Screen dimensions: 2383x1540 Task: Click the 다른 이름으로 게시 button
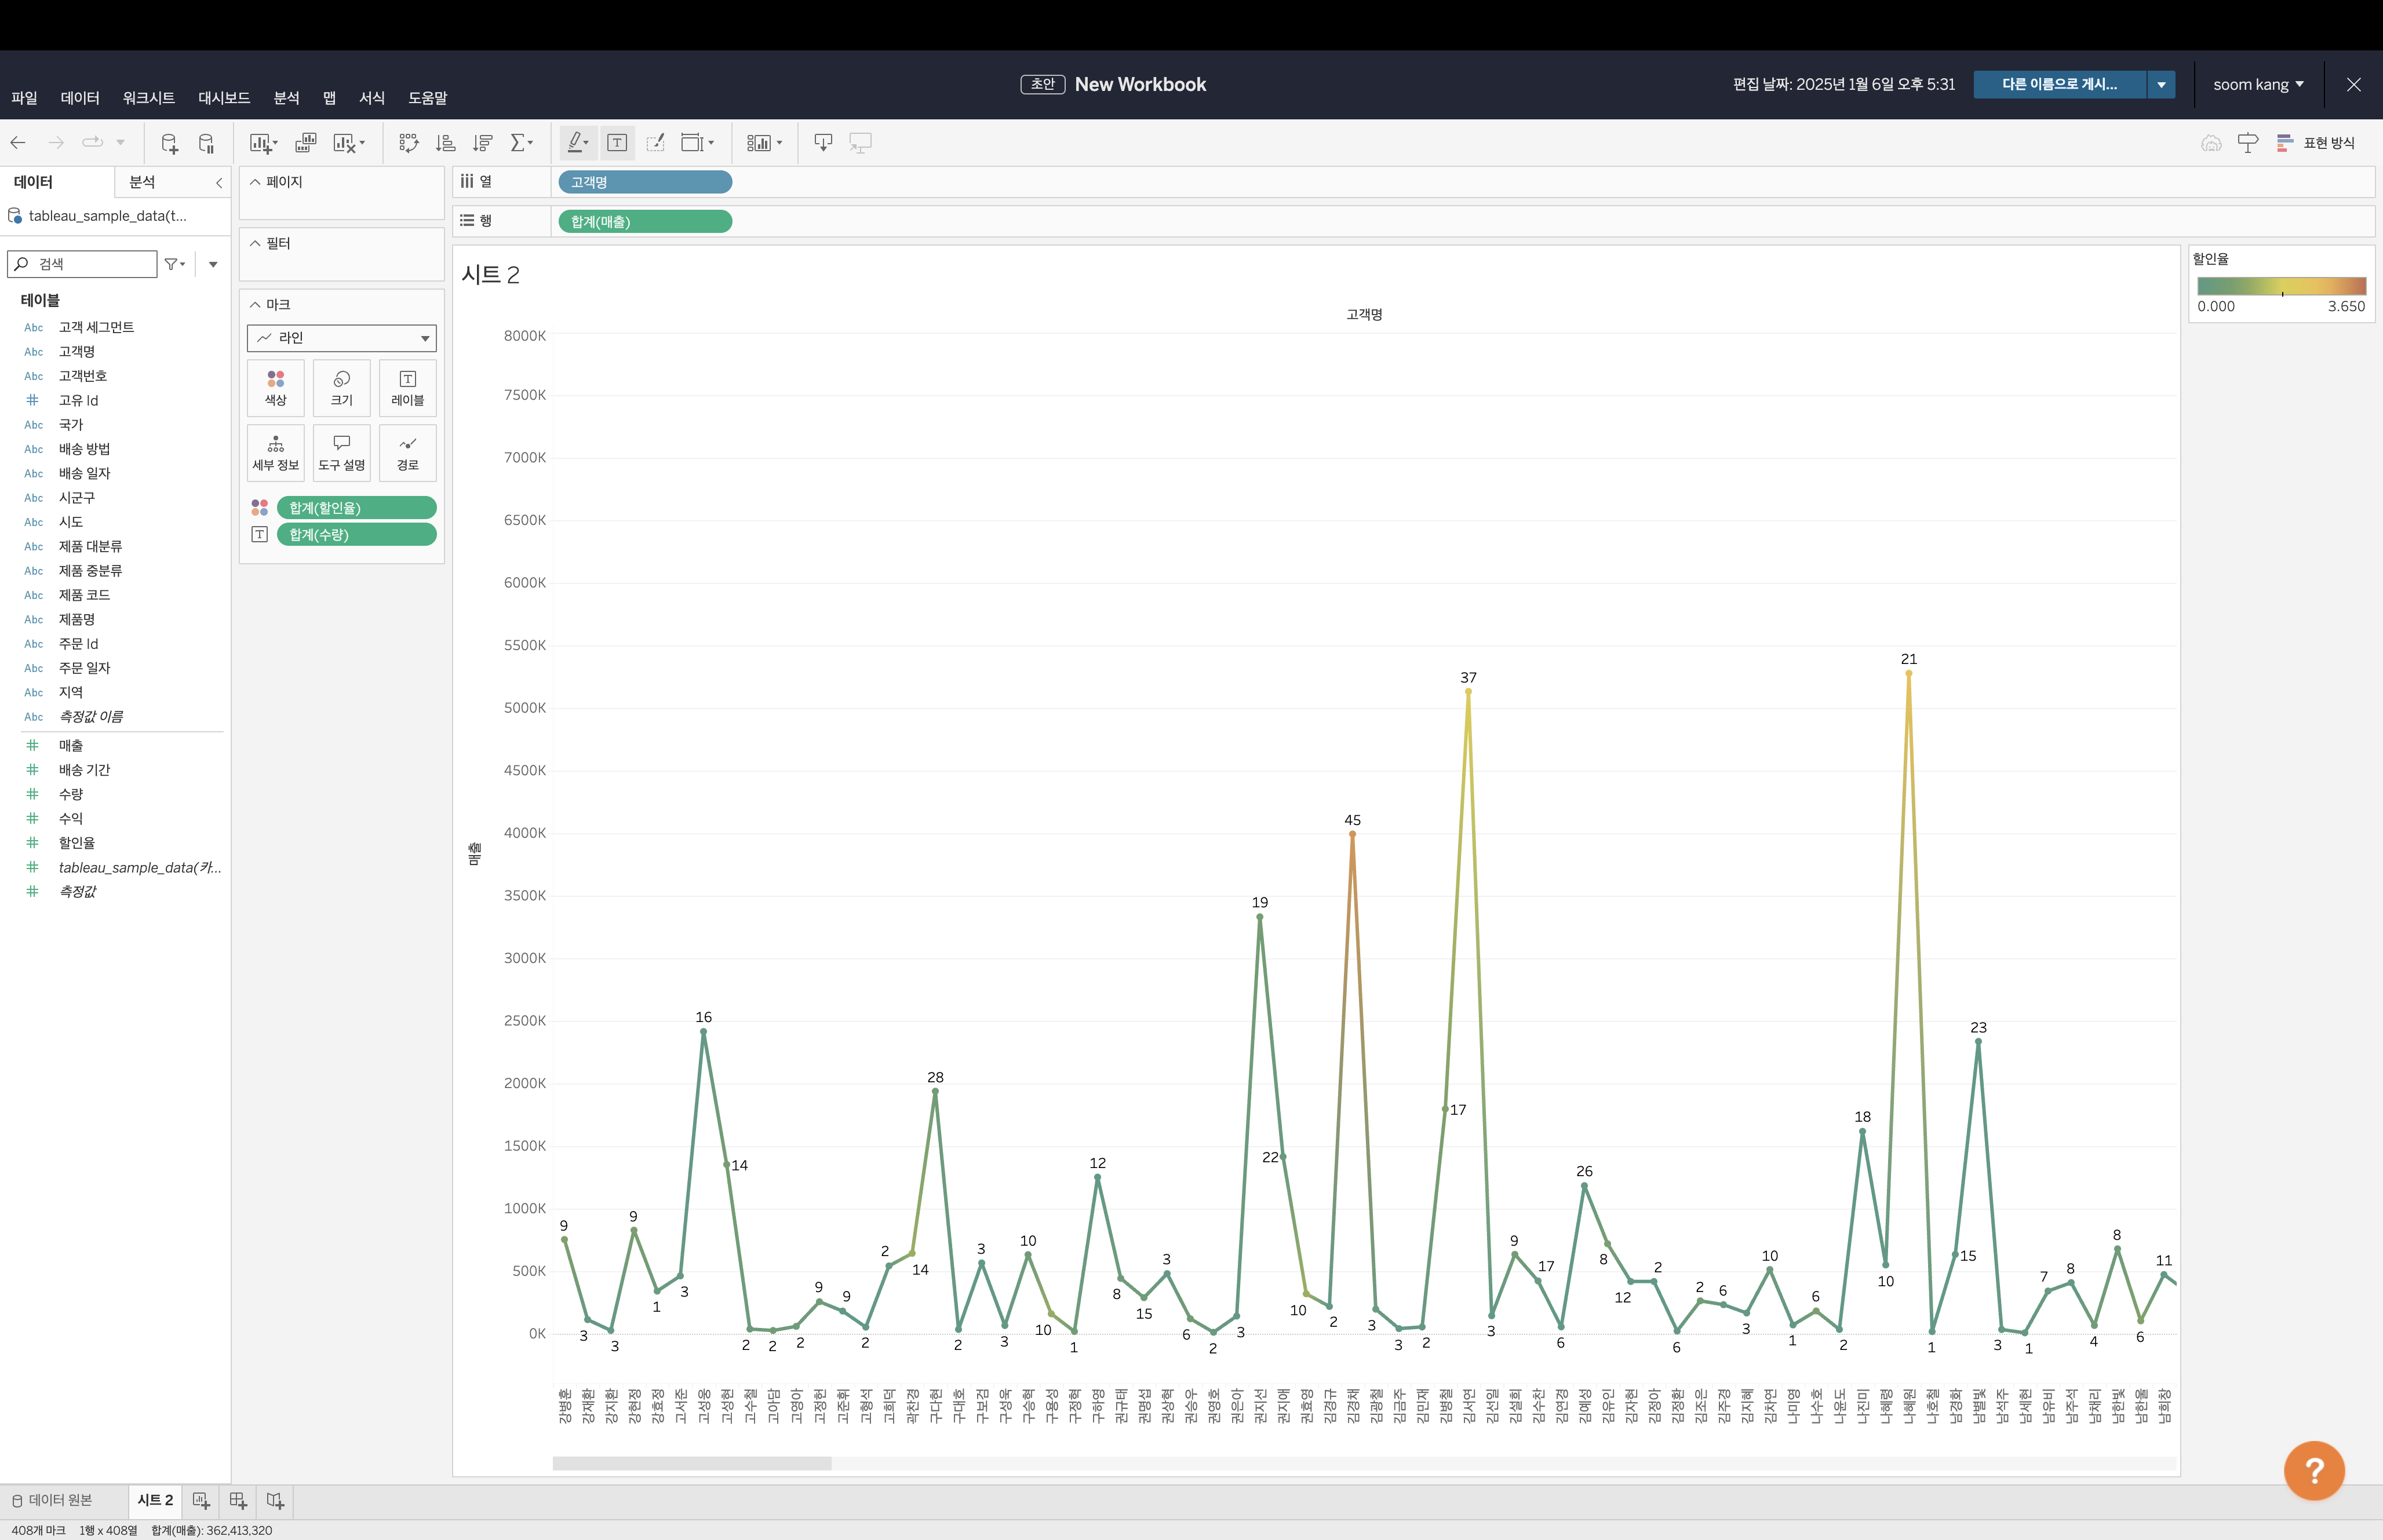2059,85
